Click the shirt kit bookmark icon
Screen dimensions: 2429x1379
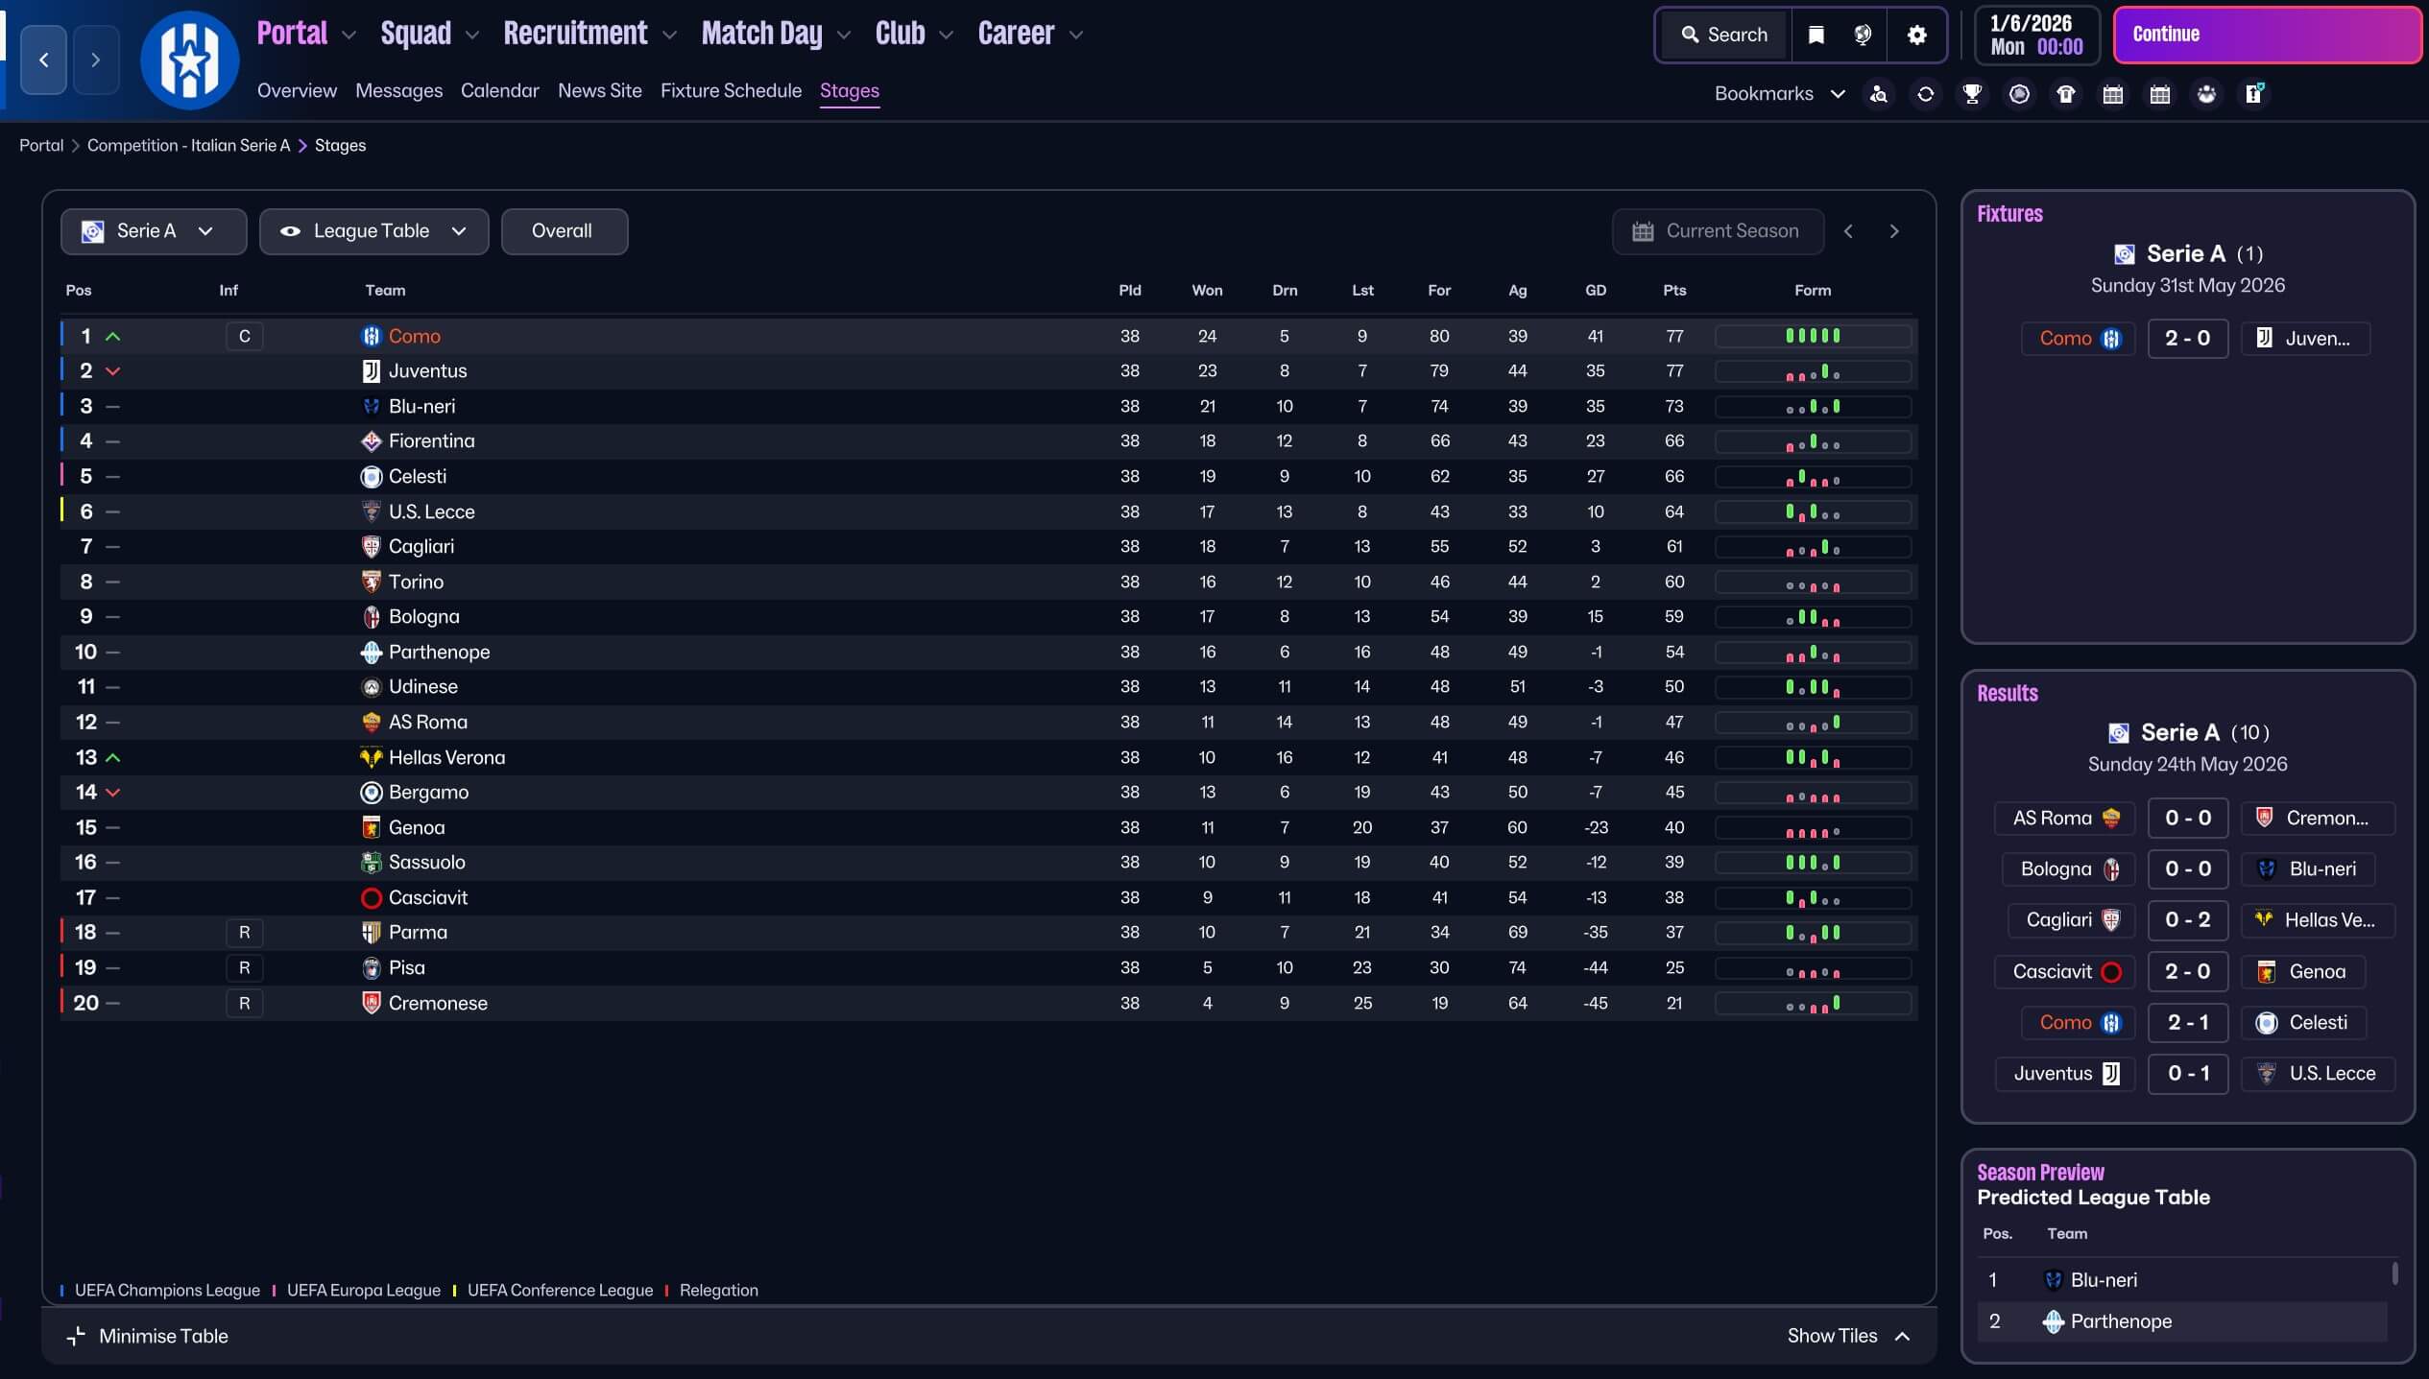[2066, 94]
